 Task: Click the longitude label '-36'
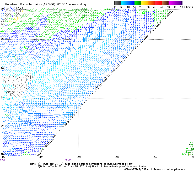coord(116,157)
